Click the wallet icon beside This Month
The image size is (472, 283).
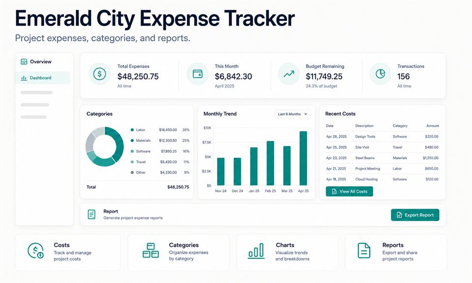pos(198,74)
